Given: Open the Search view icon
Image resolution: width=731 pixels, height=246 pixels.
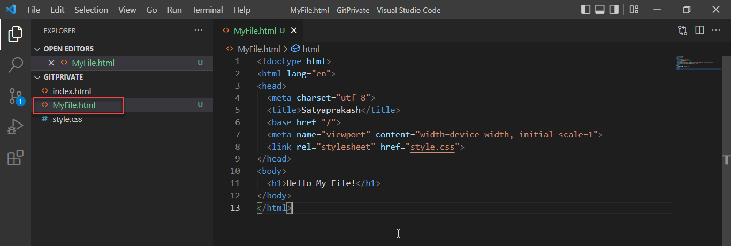Looking at the screenshot, I should tap(15, 65).
